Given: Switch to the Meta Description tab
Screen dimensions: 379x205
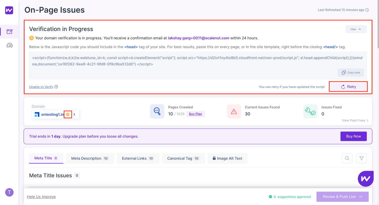Looking at the screenshot, I should click(90, 158).
